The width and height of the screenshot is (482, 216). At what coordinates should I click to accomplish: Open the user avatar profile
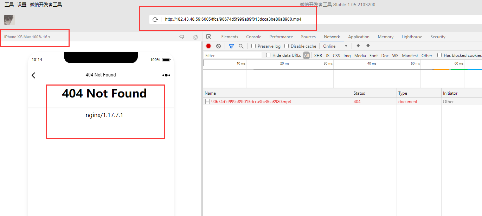point(9,20)
